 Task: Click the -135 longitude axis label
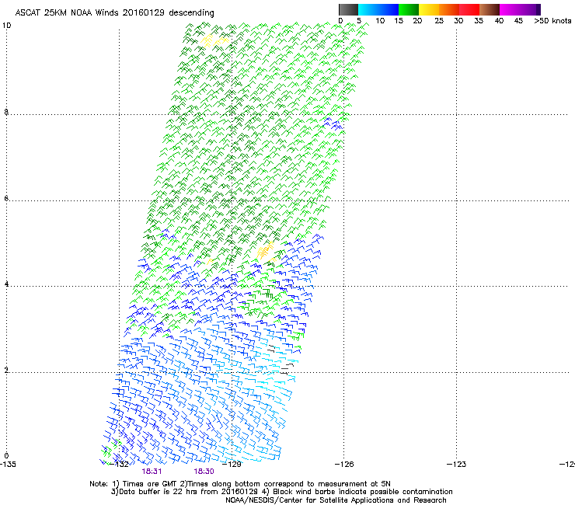point(8,465)
